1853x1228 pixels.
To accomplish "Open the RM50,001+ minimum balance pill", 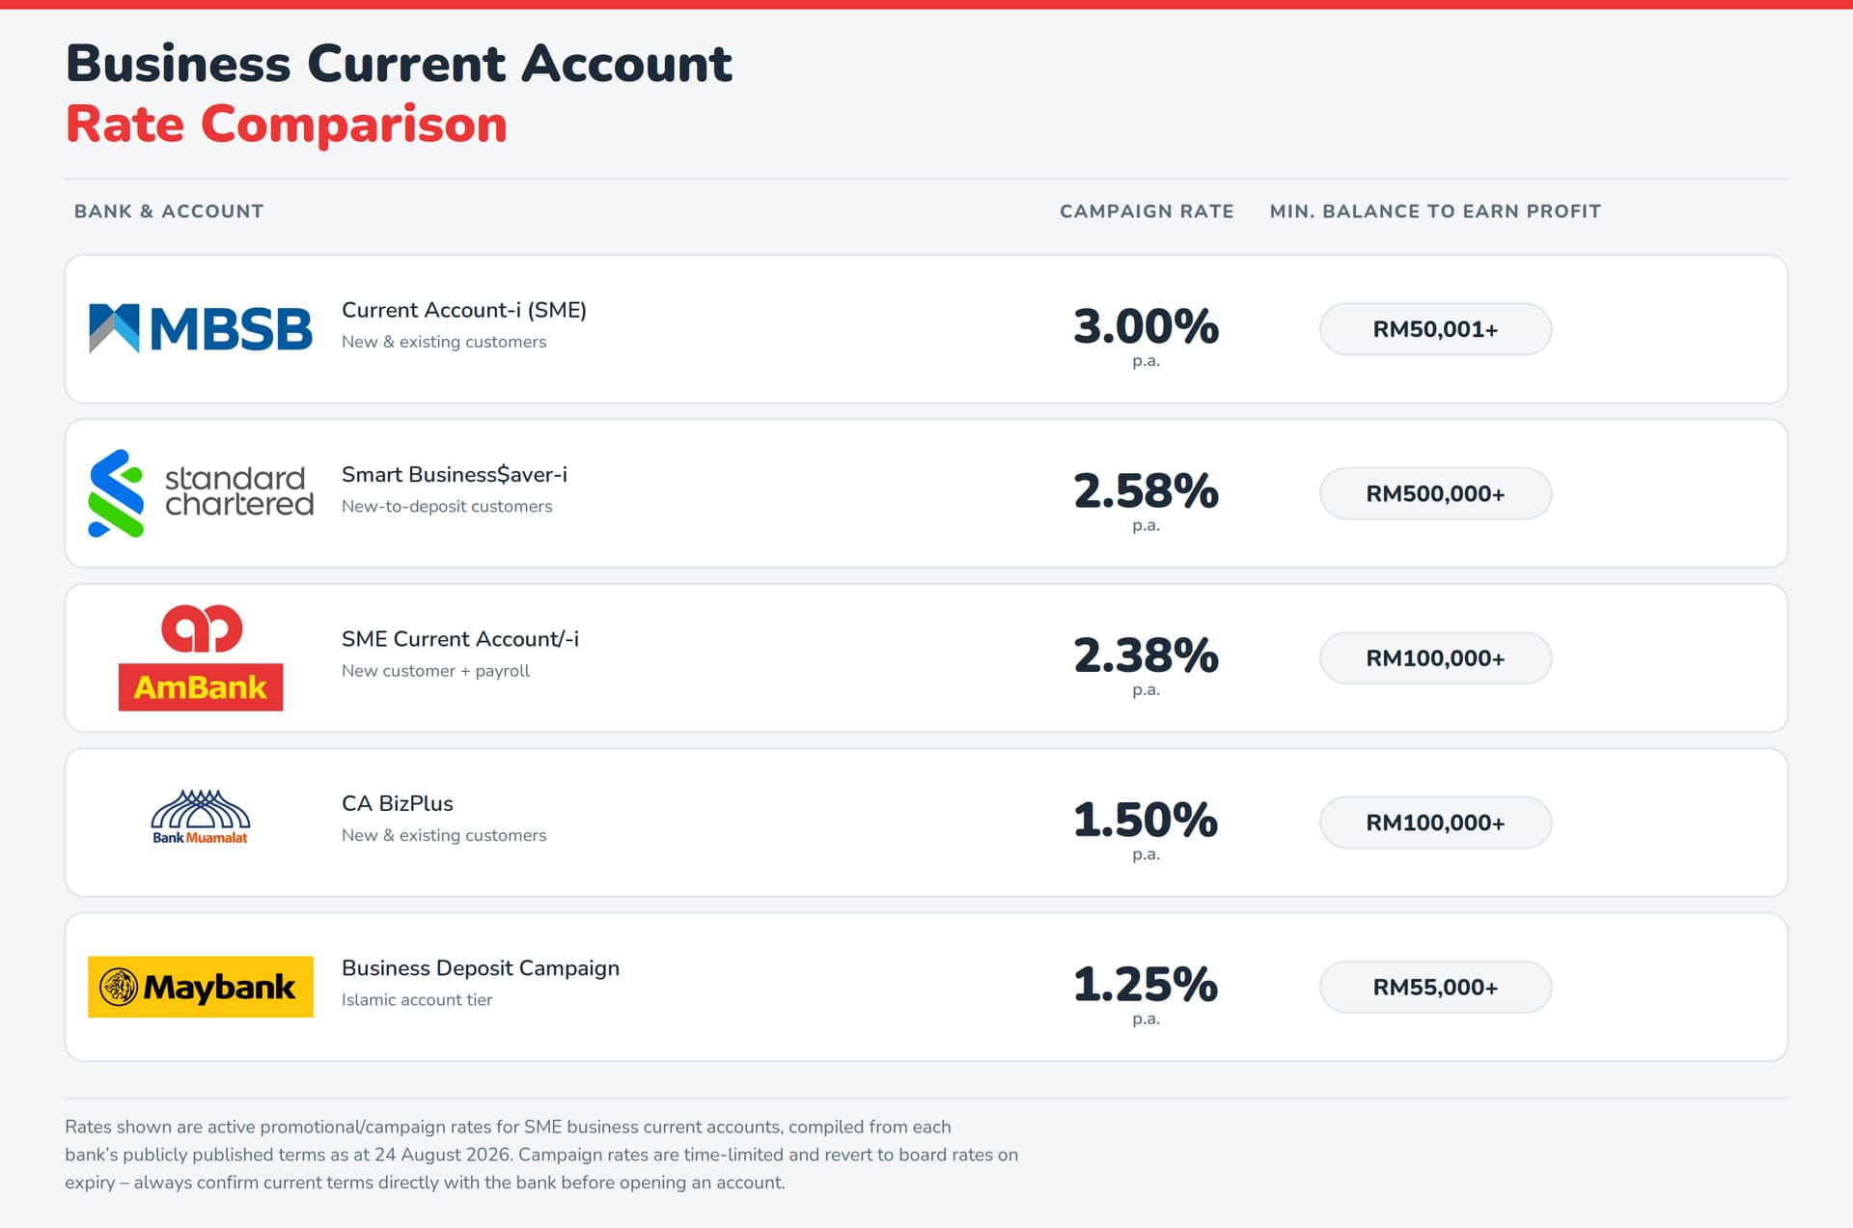I will pos(1435,329).
